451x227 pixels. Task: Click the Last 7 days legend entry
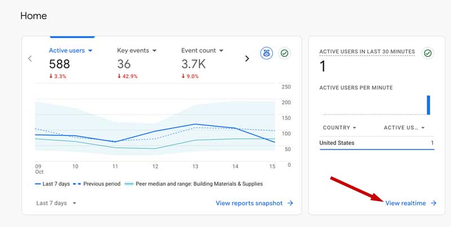(52, 184)
